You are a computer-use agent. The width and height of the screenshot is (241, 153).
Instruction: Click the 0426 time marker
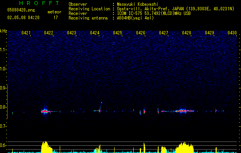141,33
